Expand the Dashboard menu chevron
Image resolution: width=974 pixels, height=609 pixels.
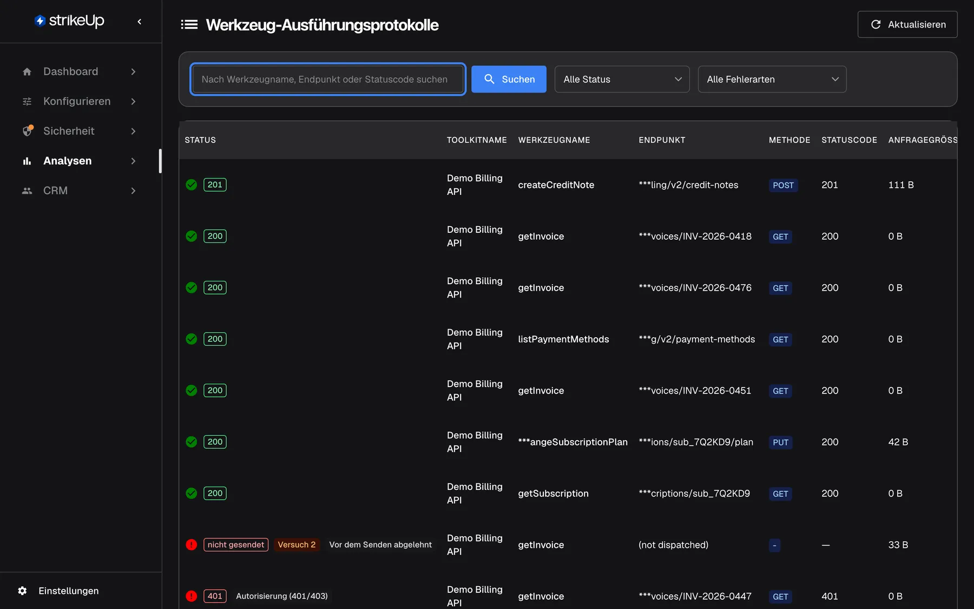point(133,71)
